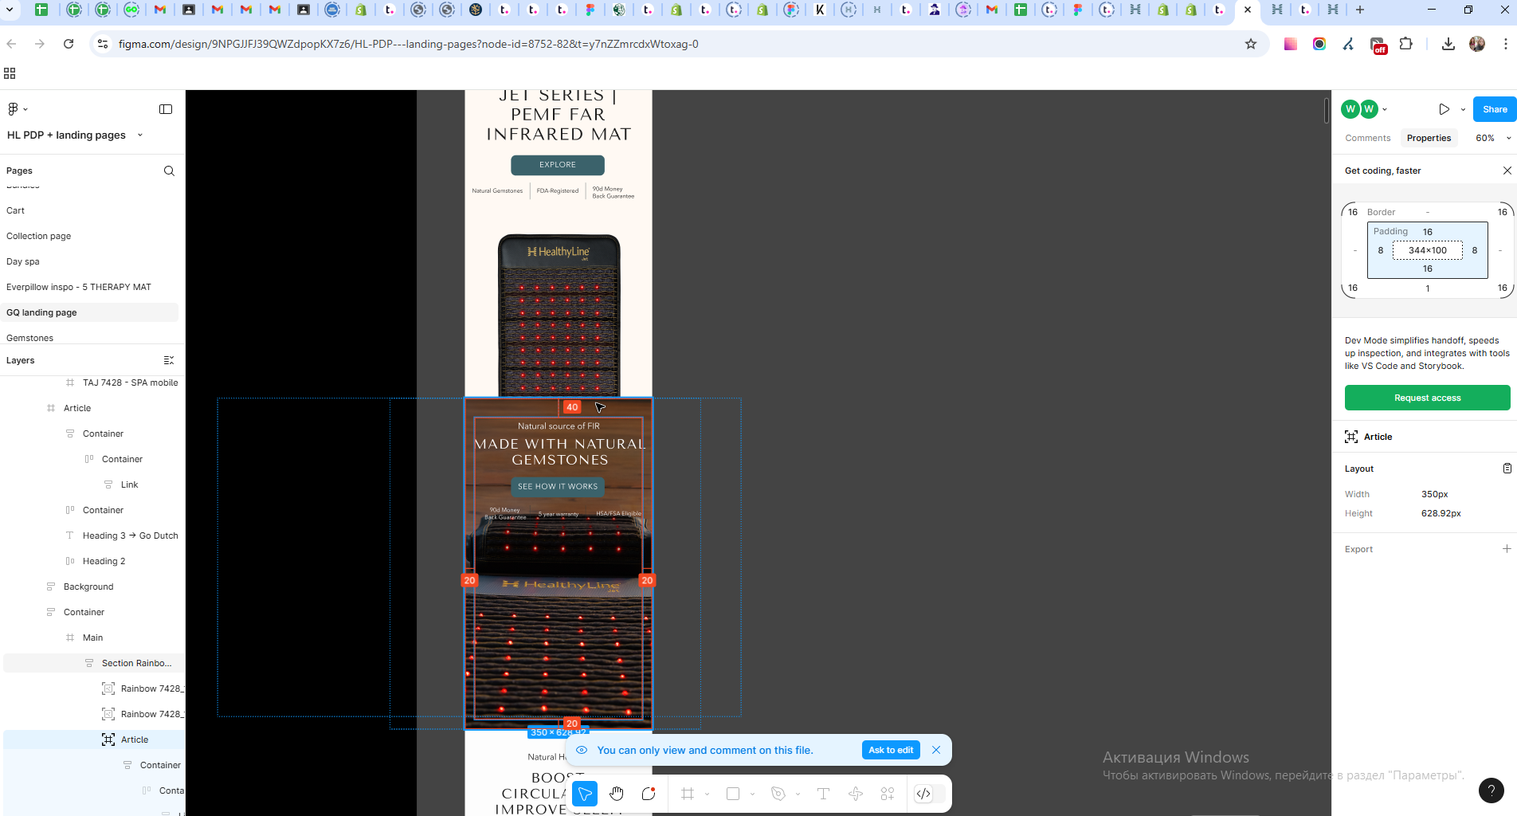
Task: Select the Pen tool
Action: [x=778, y=794]
